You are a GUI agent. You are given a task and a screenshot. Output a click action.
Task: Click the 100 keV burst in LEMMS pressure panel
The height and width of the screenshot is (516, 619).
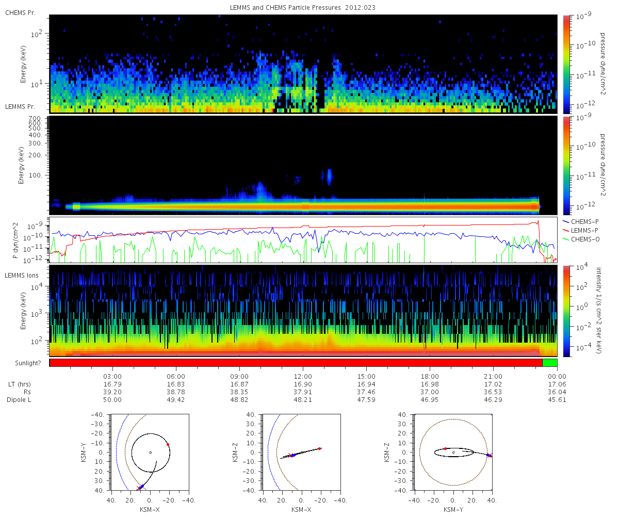(x=329, y=176)
